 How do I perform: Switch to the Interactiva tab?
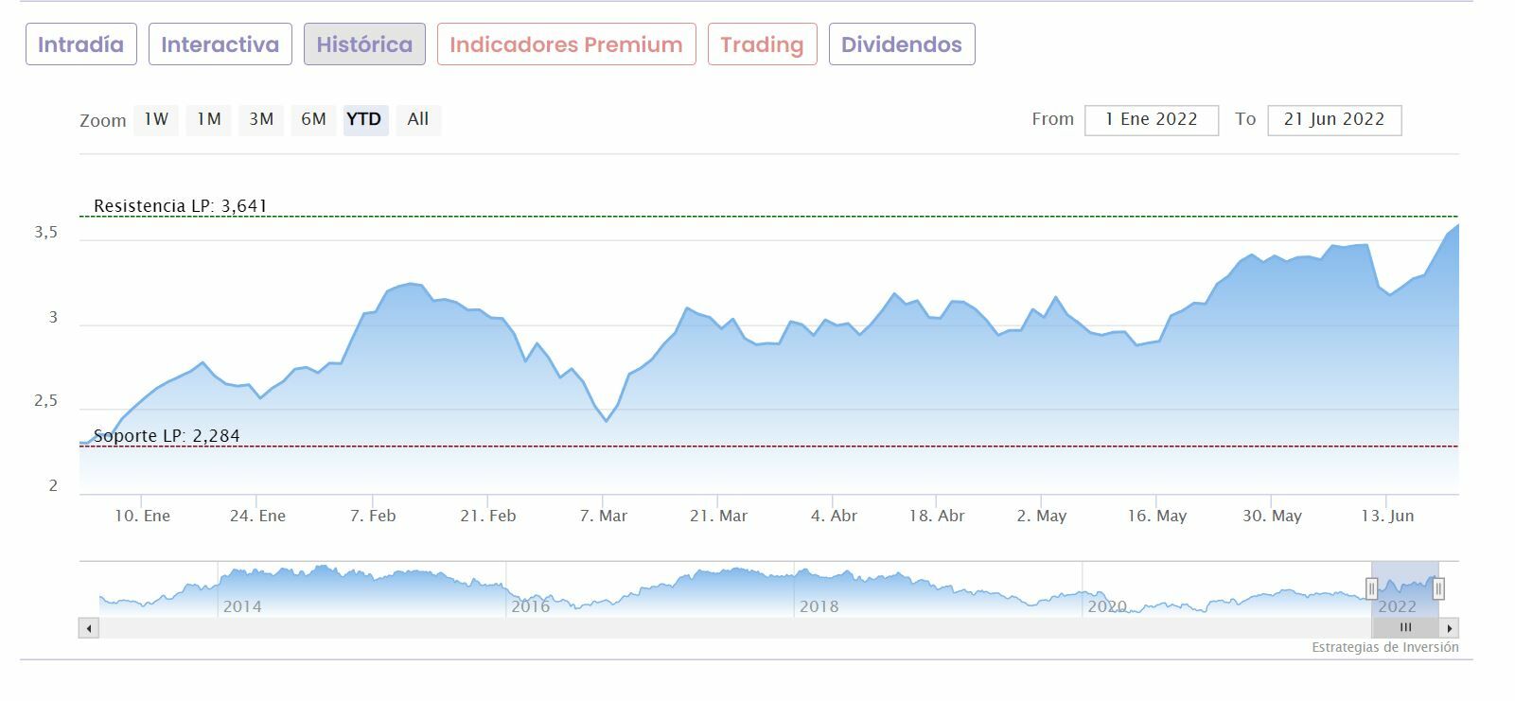[x=220, y=44]
